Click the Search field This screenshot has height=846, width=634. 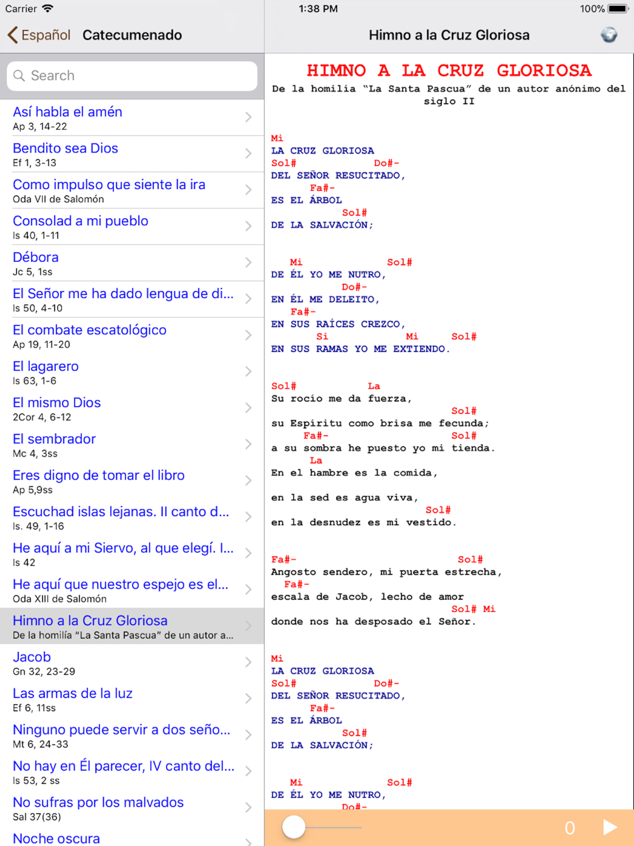pyautogui.click(x=132, y=75)
